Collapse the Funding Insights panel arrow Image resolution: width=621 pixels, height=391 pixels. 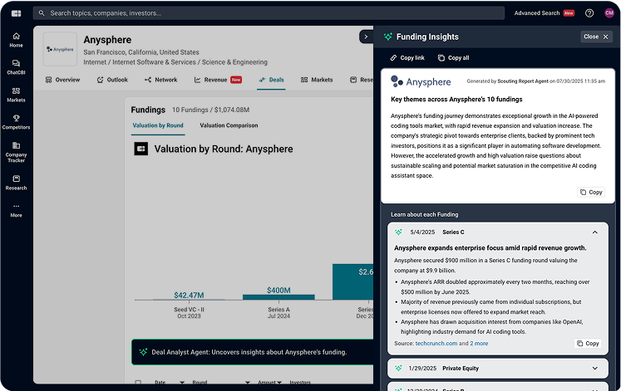point(366,37)
